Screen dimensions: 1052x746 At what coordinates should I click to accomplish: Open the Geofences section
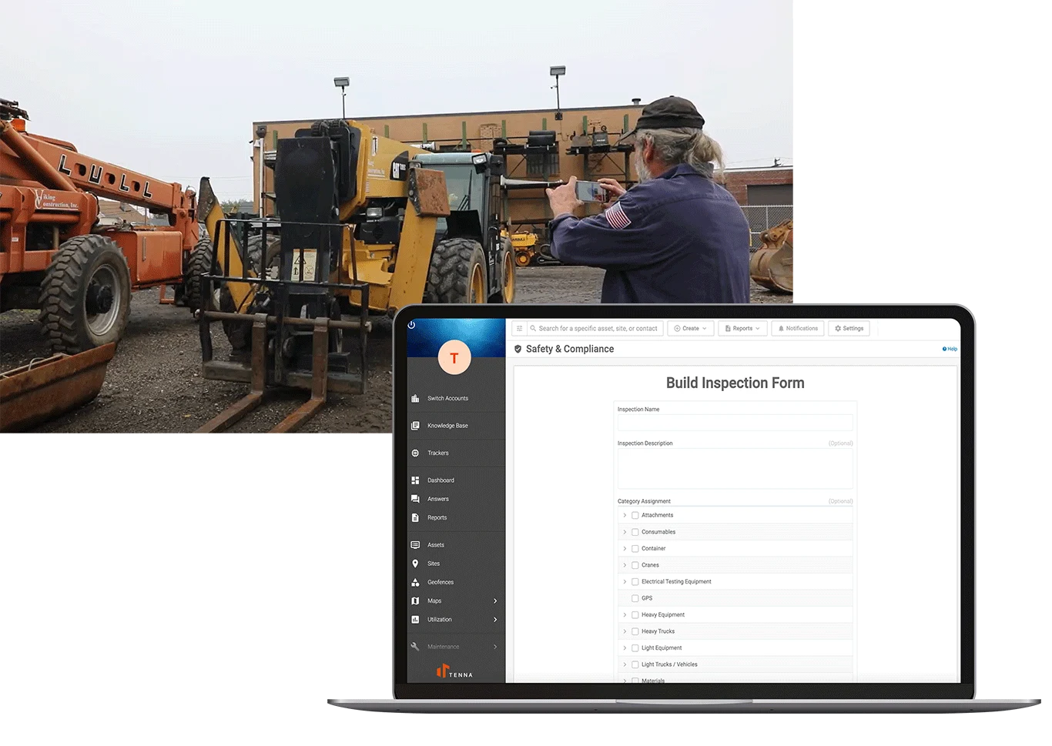[x=416, y=582]
